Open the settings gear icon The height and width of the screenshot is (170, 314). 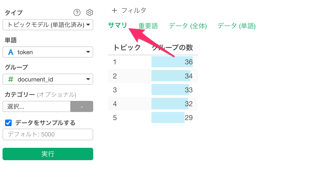pos(90,12)
